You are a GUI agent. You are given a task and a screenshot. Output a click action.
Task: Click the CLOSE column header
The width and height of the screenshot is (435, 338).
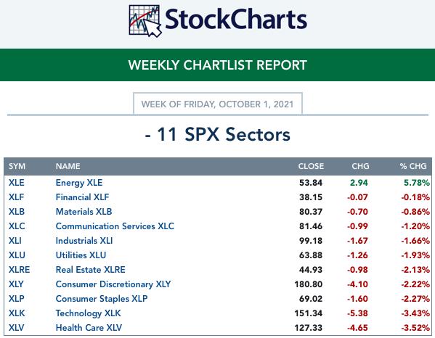tap(311, 166)
